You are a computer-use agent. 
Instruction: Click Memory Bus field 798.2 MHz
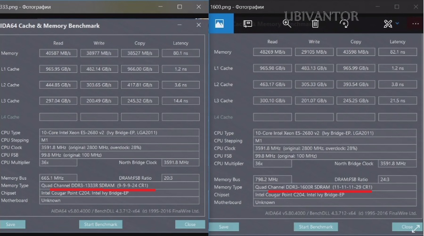click(272, 180)
